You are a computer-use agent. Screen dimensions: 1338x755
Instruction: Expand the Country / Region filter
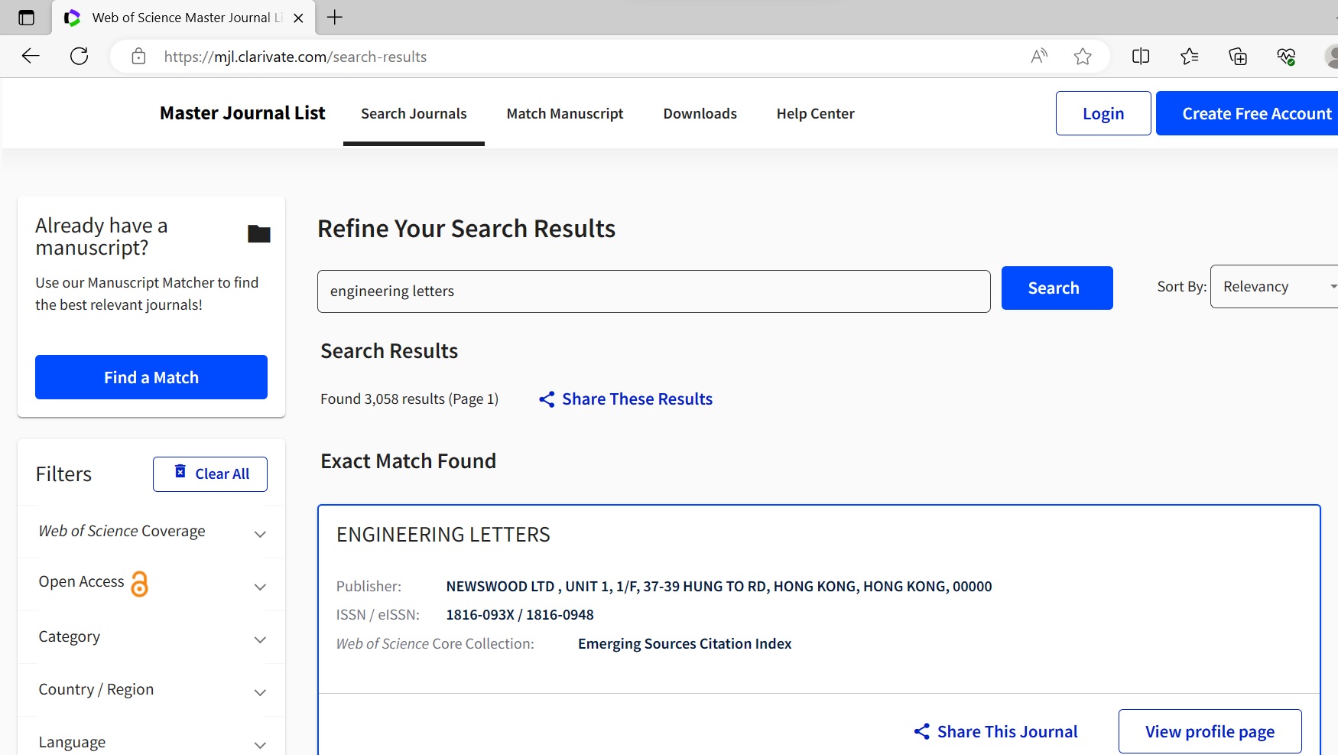(x=152, y=690)
